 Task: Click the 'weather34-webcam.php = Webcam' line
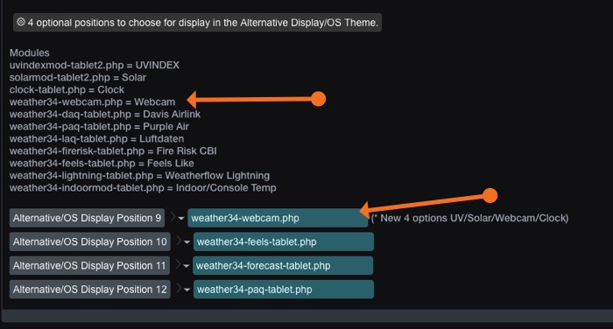(x=92, y=102)
